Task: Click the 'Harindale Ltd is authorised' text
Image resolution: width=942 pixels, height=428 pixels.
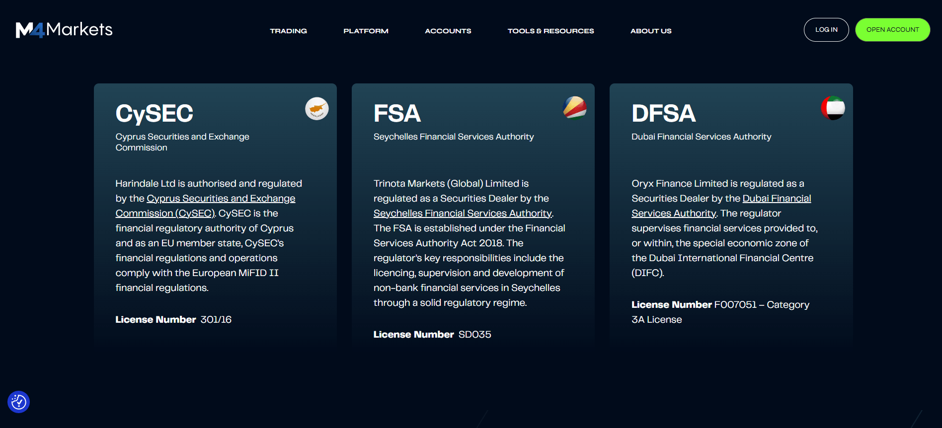Action: click(175, 184)
